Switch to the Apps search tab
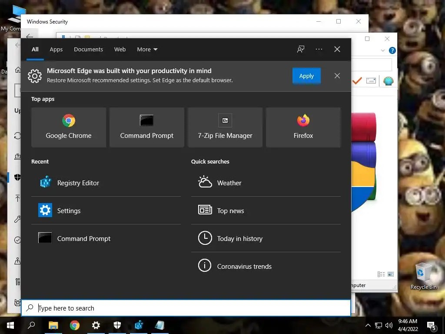The width and height of the screenshot is (445, 334). [56, 49]
